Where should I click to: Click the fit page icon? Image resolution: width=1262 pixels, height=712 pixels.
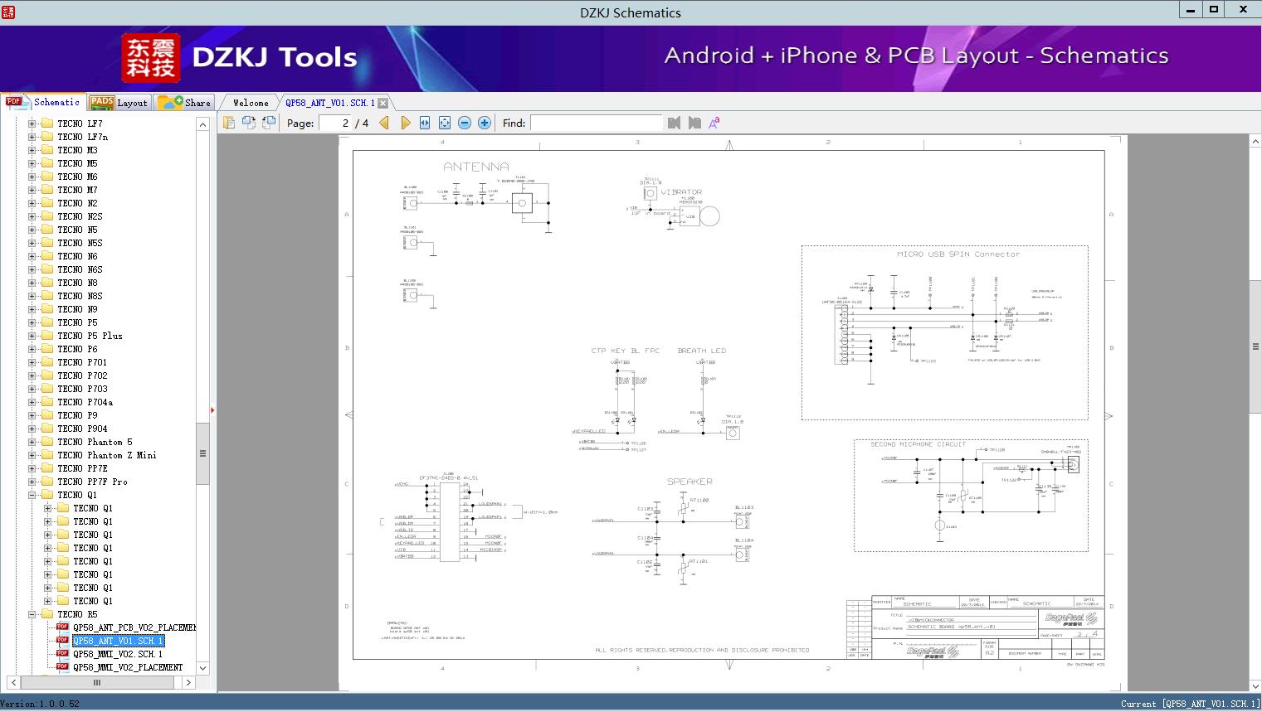[x=445, y=123]
